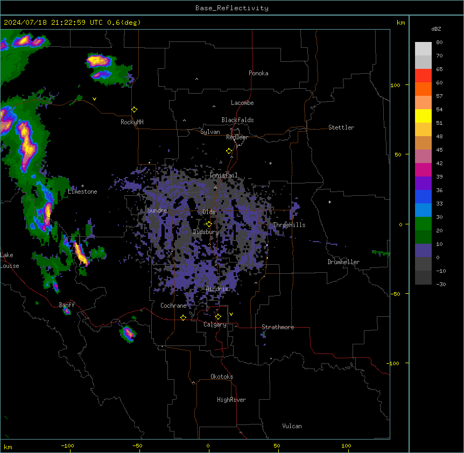464x453 pixels.
Task: Click the yellow diamond marker below RedDeer
Action: [229, 151]
